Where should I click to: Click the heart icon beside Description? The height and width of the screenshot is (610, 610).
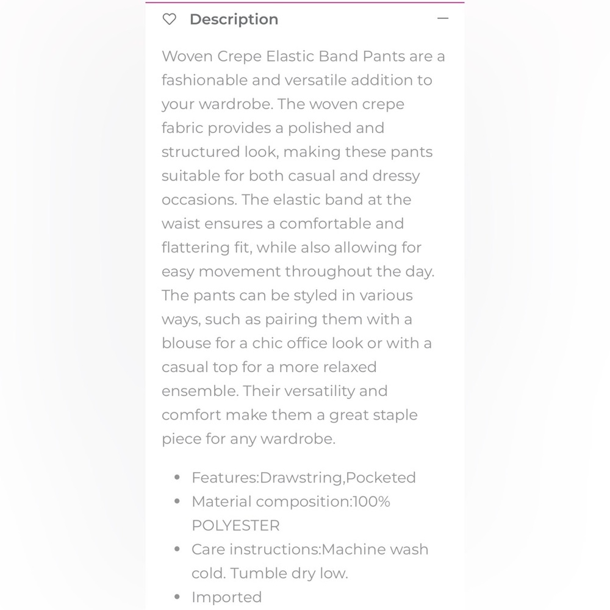pyautogui.click(x=169, y=19)
